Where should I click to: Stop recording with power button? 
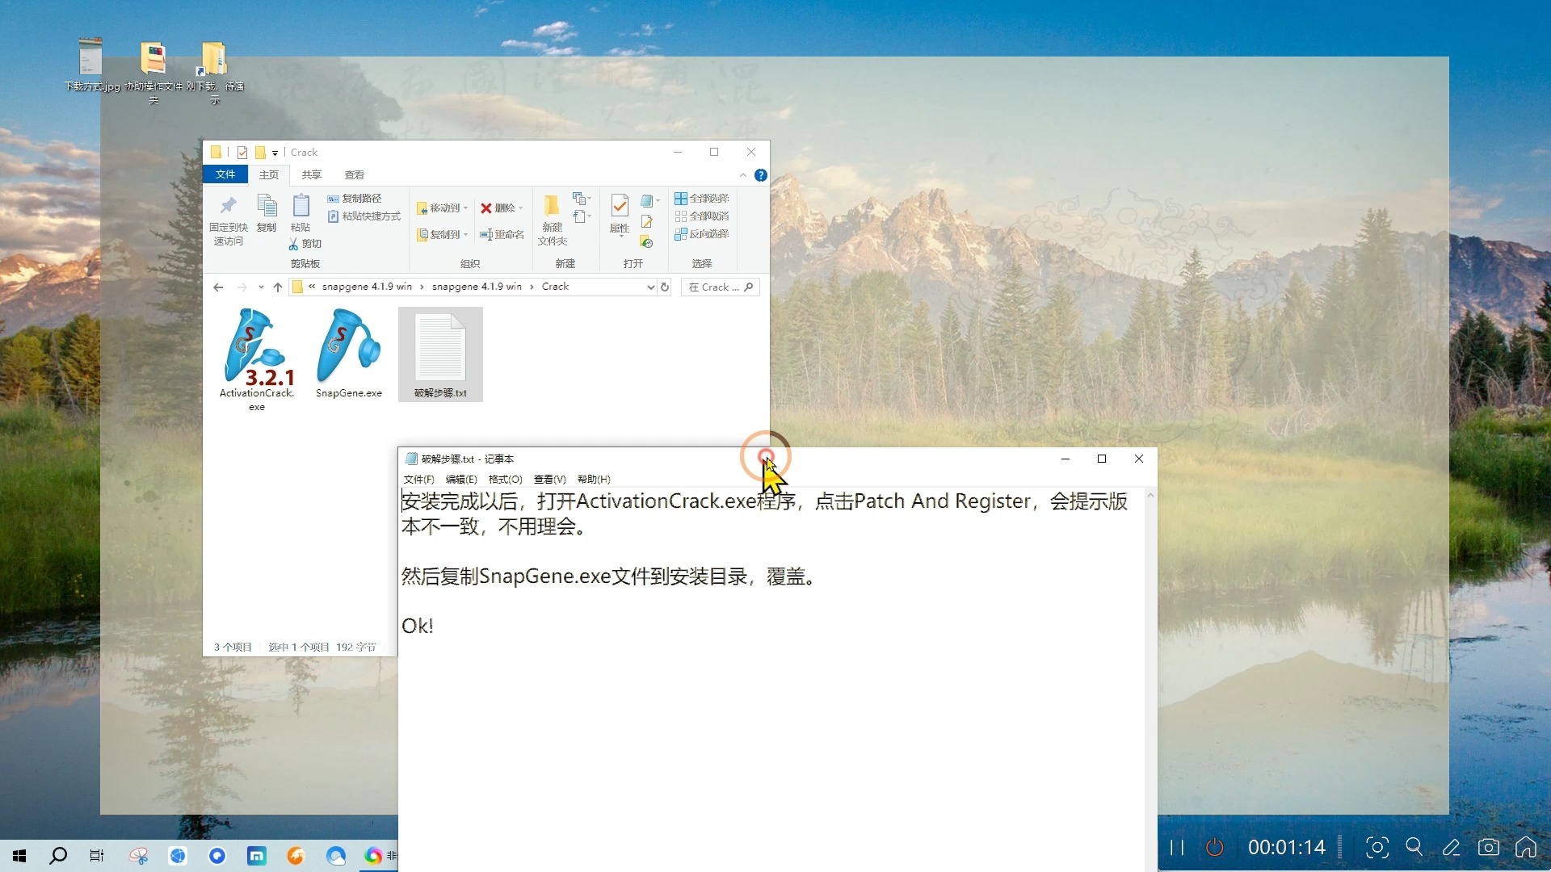[1215, 847]
